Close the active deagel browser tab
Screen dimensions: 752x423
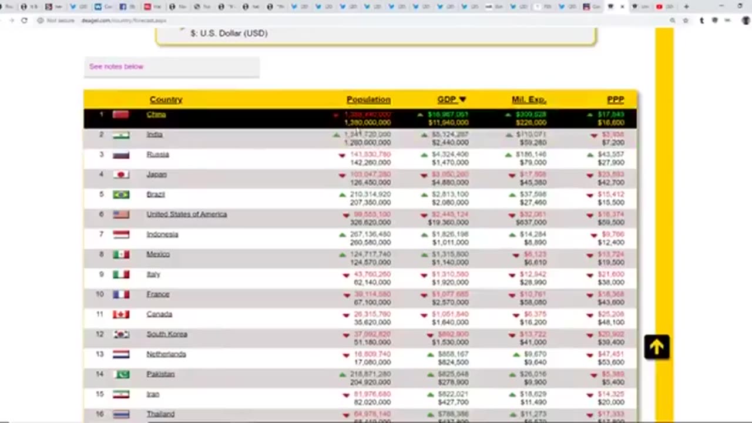(x=622, y=6)
